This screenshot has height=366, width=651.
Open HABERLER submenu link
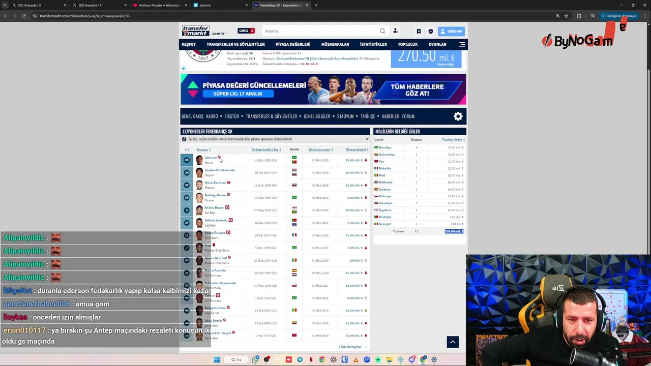click(391, 116)
